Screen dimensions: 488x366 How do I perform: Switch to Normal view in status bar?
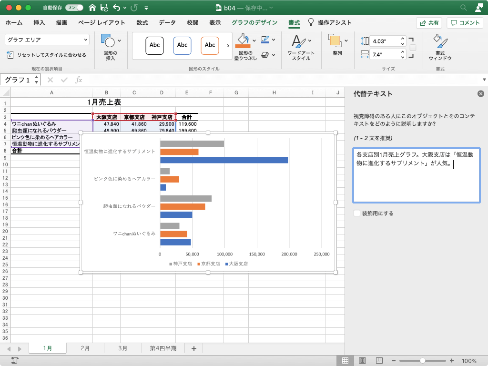click(x=345, y=360)
